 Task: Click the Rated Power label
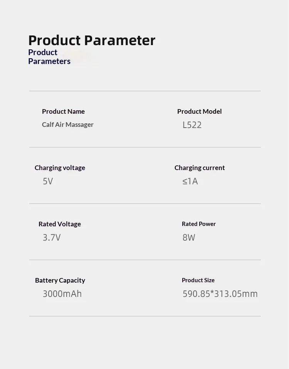coord(199,224)
